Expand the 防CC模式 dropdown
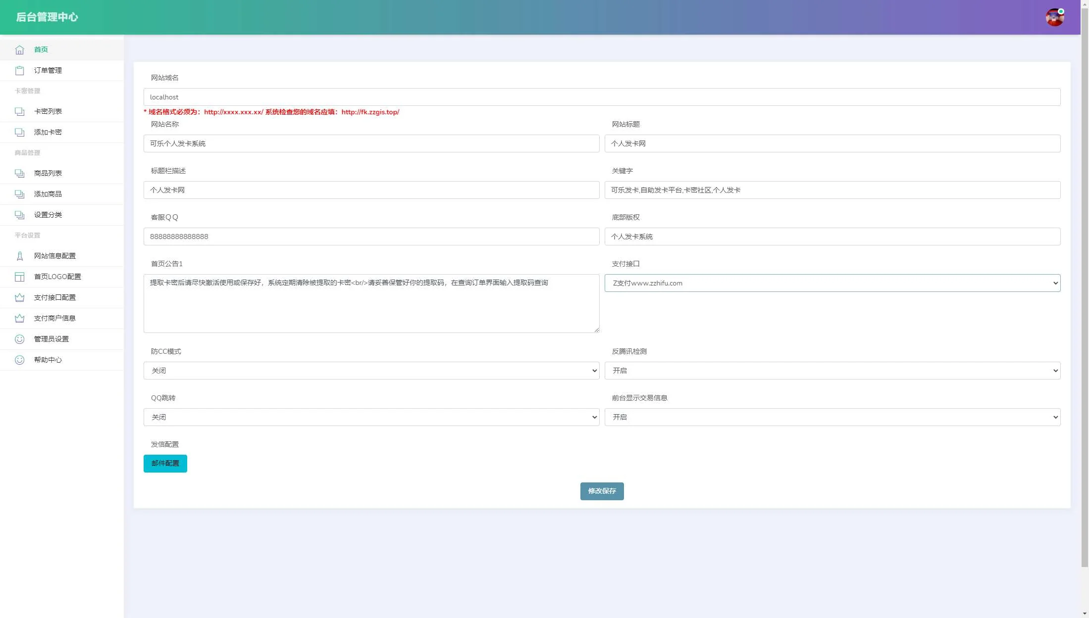 (371, 371)
